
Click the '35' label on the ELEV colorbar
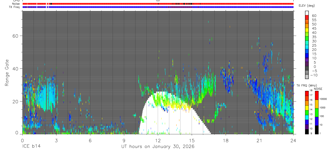[x=314, y=37]
